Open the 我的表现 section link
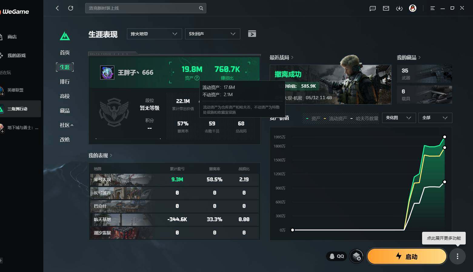 100,155
